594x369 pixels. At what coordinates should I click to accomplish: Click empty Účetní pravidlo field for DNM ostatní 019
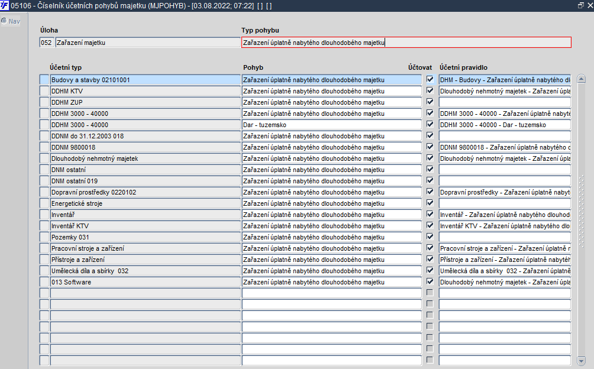[x=505, y=181]
